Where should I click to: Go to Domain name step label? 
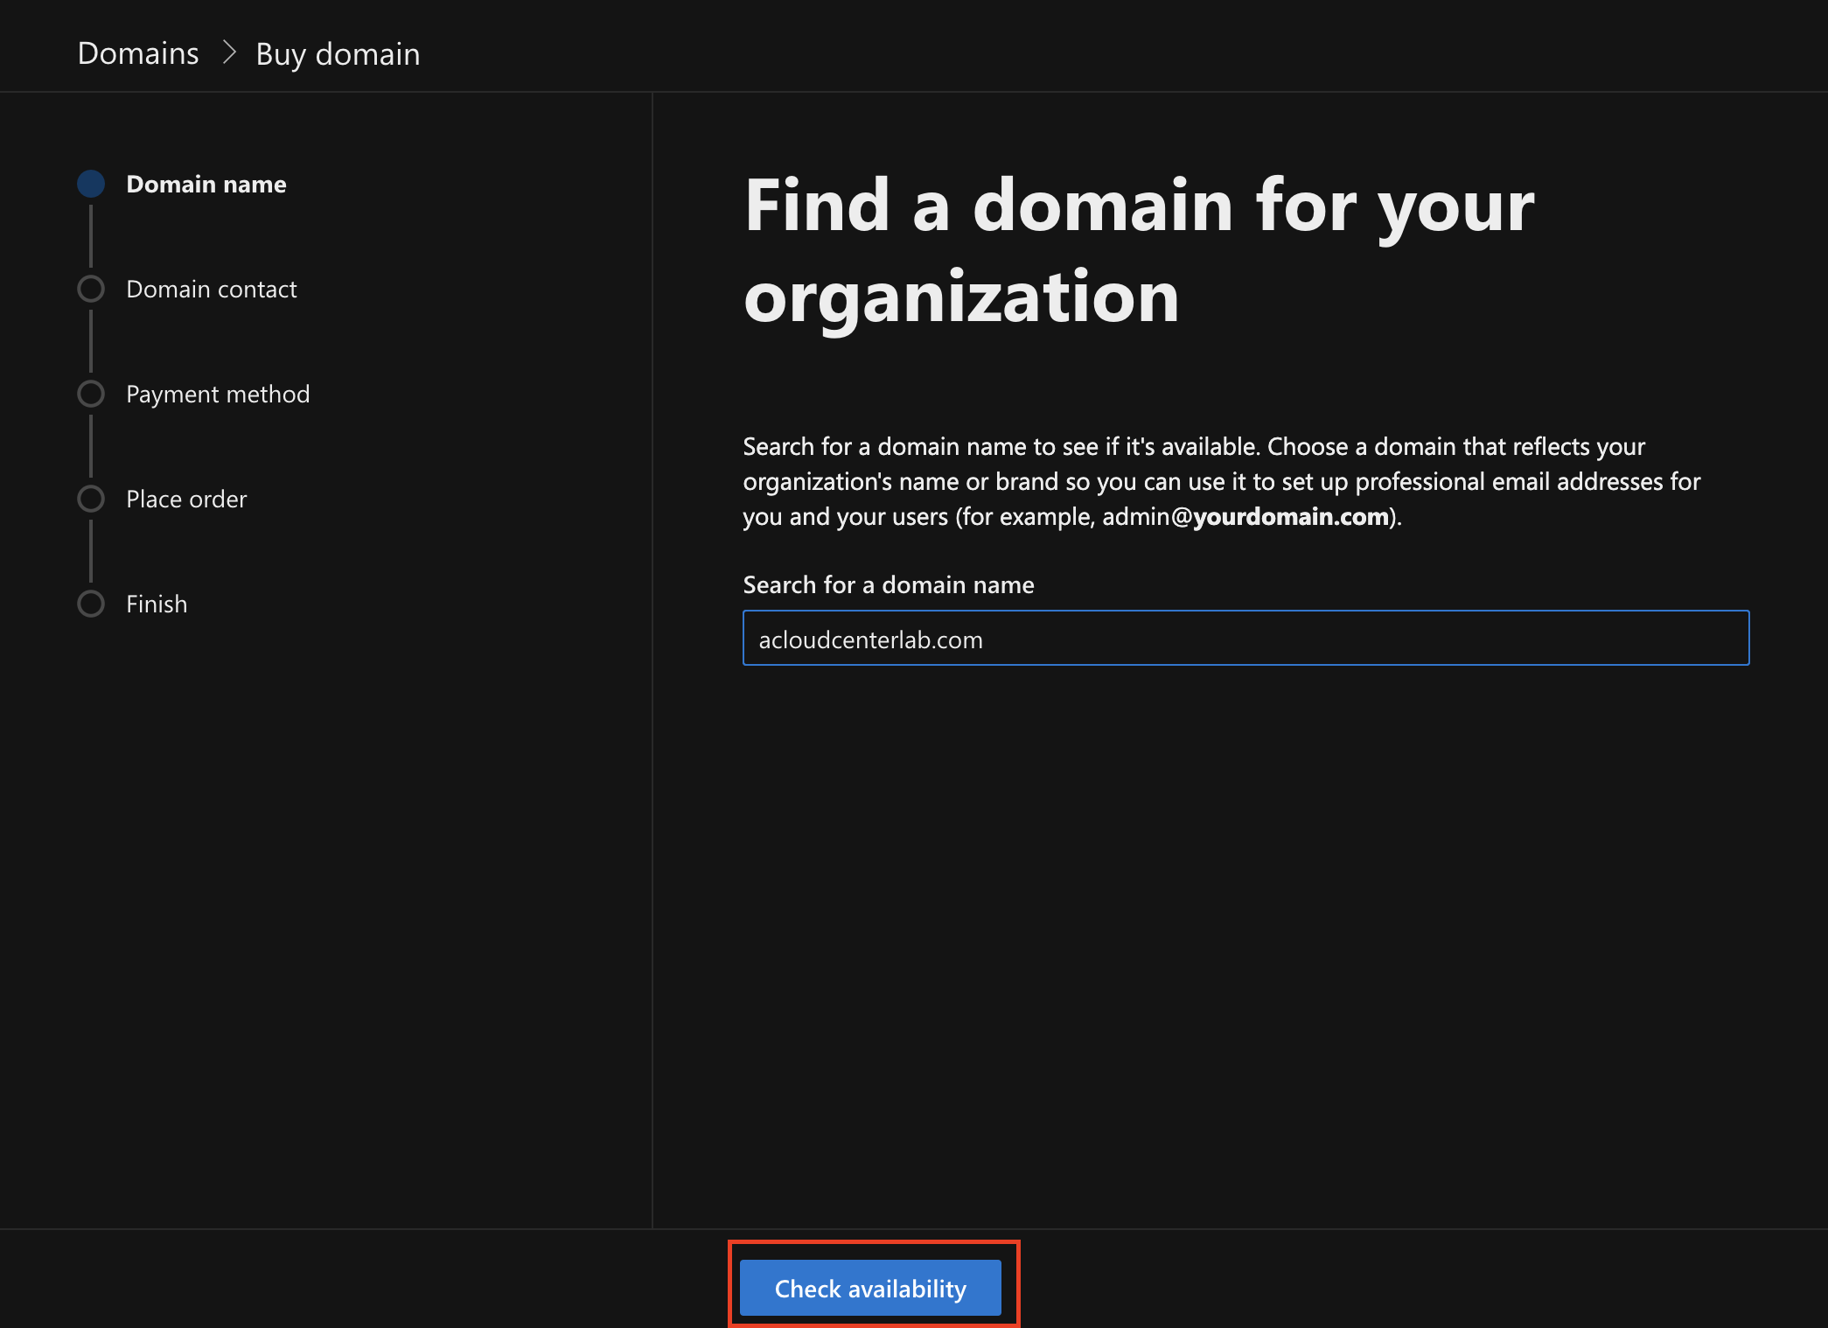206,184
